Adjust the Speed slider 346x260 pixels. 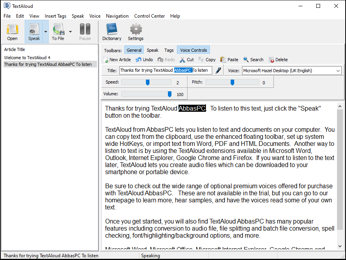148,82
